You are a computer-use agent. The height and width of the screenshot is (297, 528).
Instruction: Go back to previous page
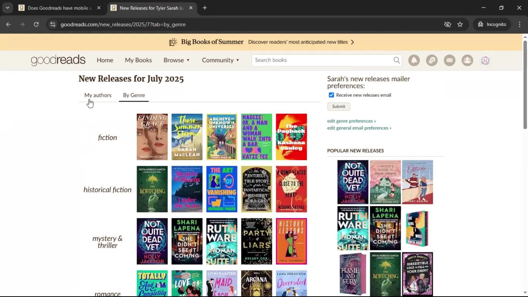[x=8, y=24]
